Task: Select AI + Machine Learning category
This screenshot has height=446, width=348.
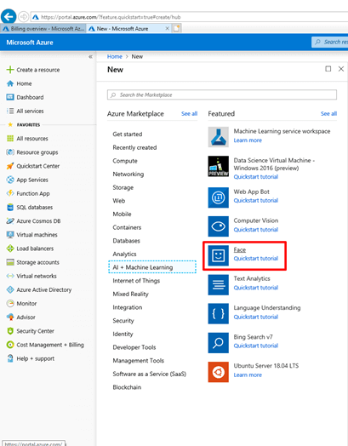Action: pyautogui.click(x=152, y=267)
